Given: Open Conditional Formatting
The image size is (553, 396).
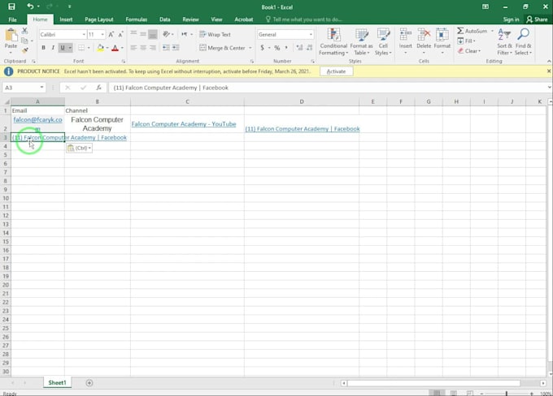Looking at the screenshot, I should pos(333,42).
